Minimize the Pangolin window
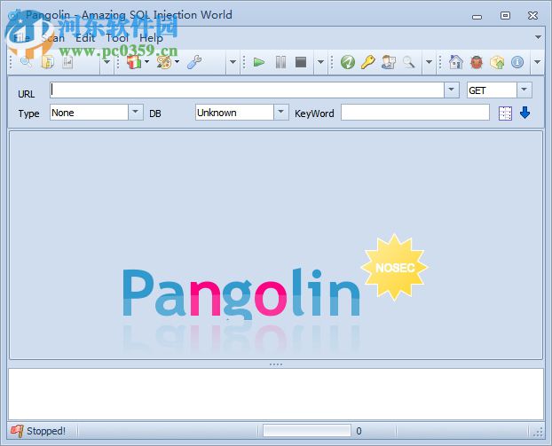 tap(477, 16)
